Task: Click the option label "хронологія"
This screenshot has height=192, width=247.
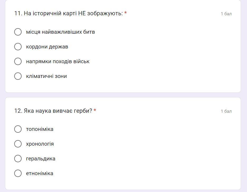Action: (40, 144)
